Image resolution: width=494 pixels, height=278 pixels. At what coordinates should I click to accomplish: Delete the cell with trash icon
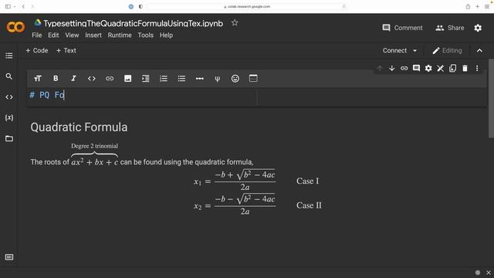coord(465,68)
